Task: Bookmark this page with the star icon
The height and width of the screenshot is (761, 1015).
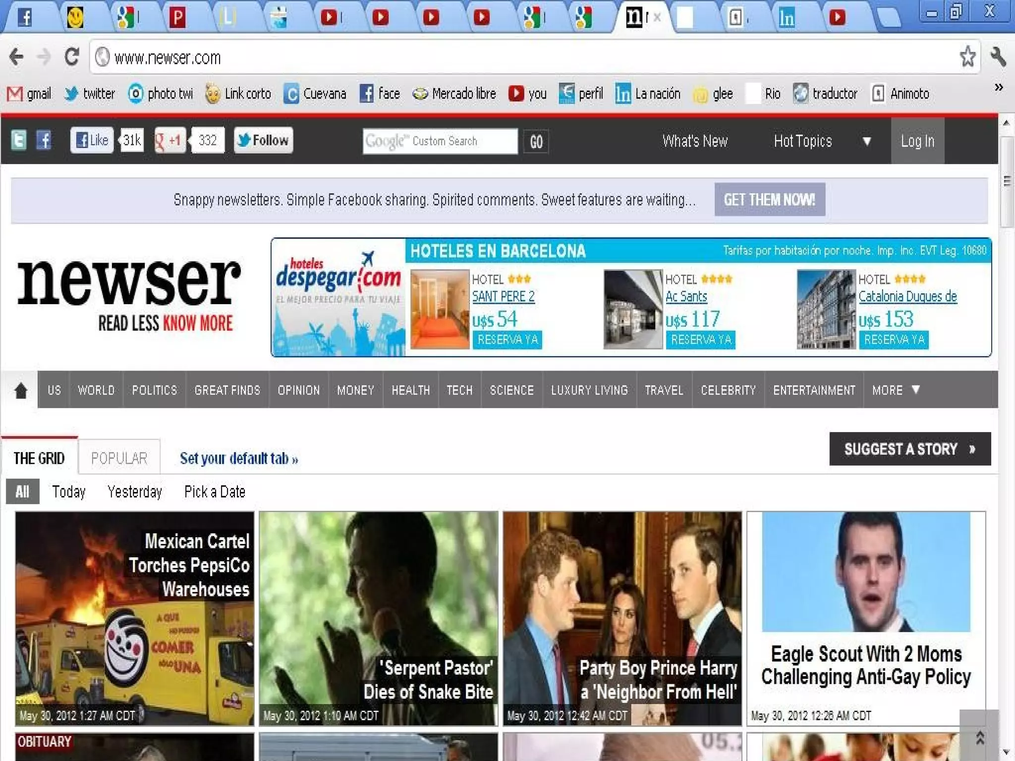Action: [967, 56]
